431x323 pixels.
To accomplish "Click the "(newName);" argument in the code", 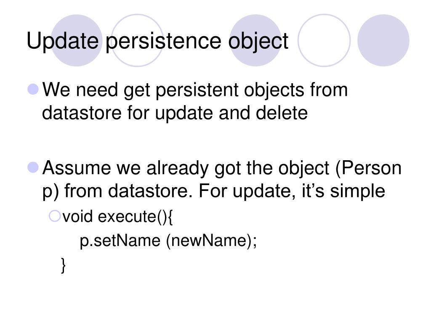I will pos(211,241).
